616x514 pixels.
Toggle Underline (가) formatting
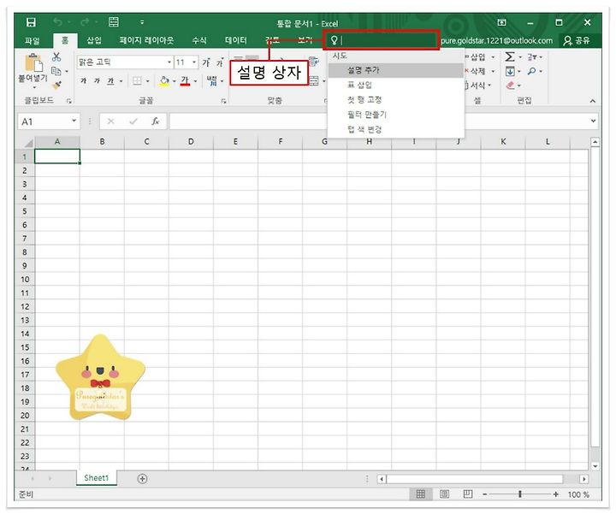110,81
